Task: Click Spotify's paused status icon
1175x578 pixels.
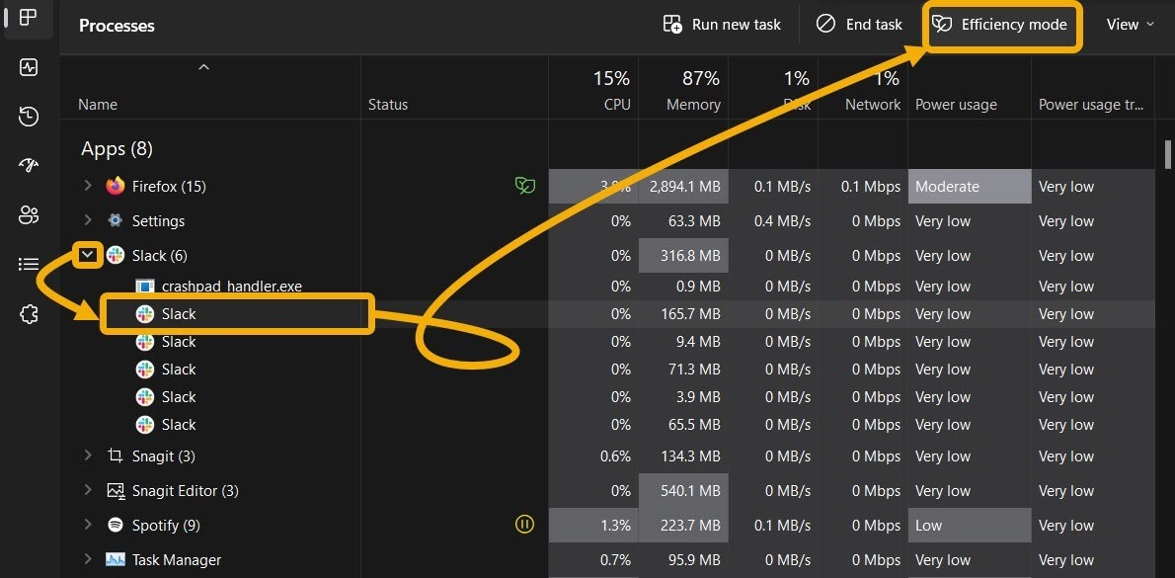Action: 524,525
